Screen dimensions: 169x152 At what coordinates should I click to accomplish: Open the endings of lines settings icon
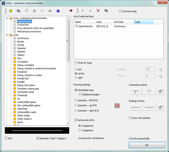tap(160, 107)
